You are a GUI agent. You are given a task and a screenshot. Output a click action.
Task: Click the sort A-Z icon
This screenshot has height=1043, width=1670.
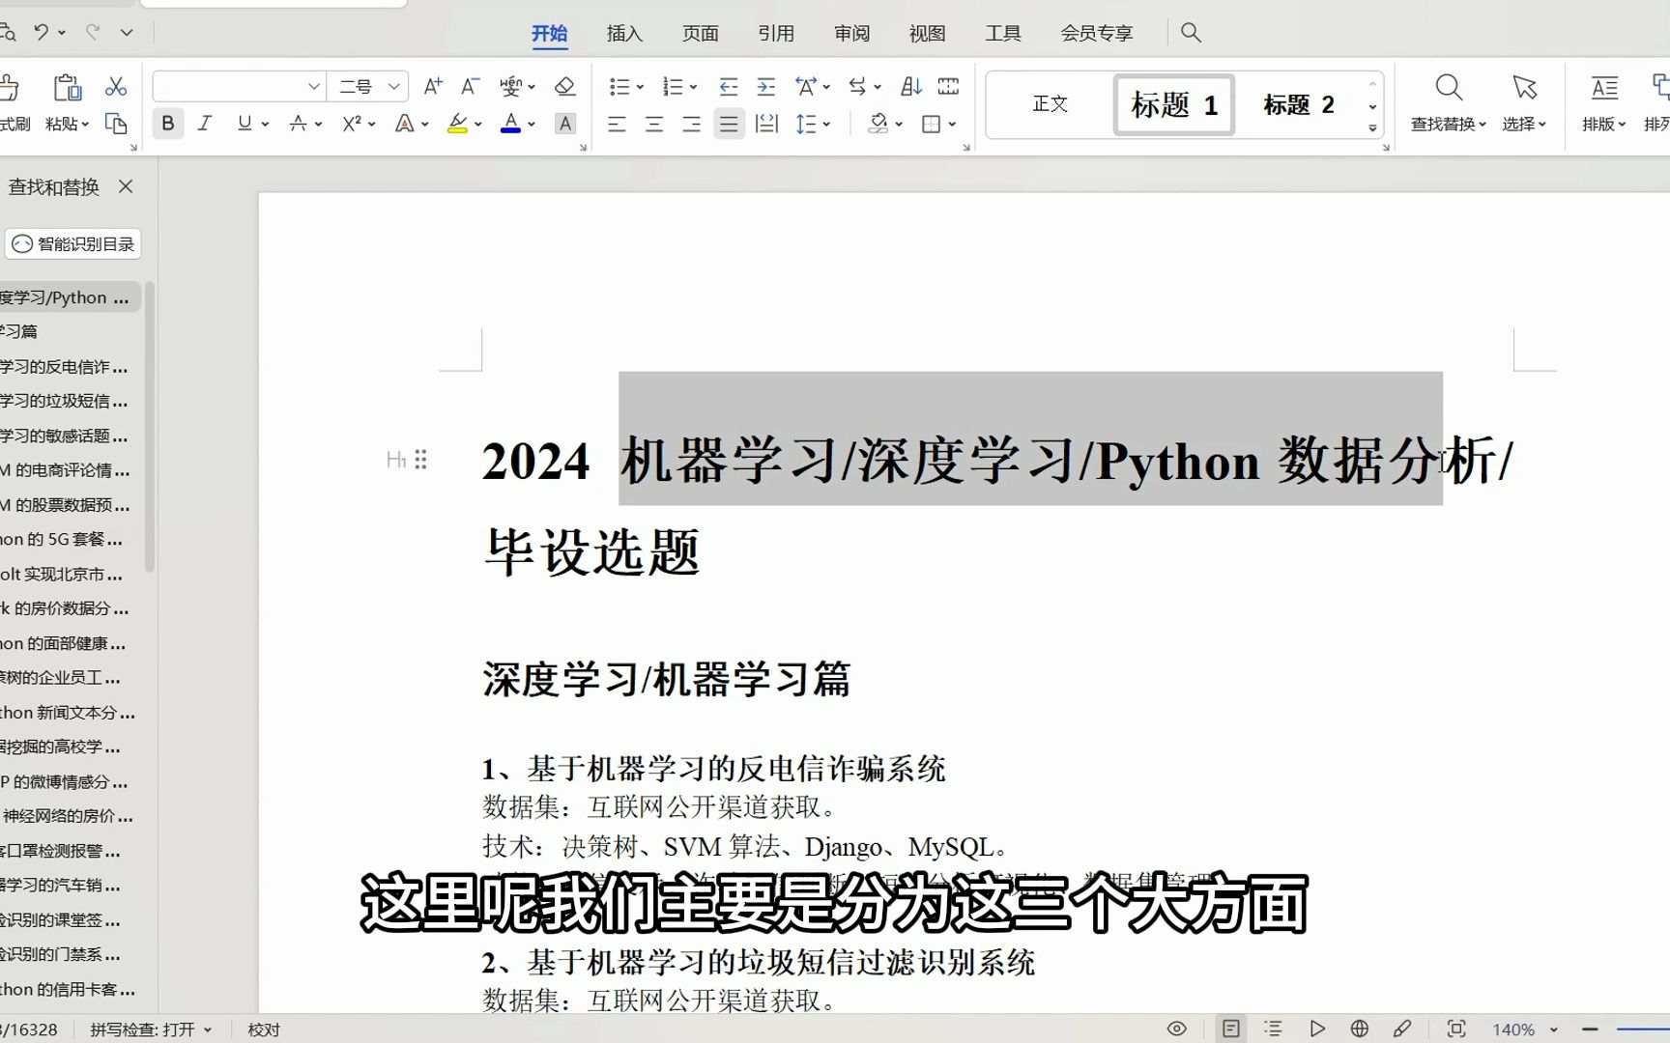pos(910,87)
